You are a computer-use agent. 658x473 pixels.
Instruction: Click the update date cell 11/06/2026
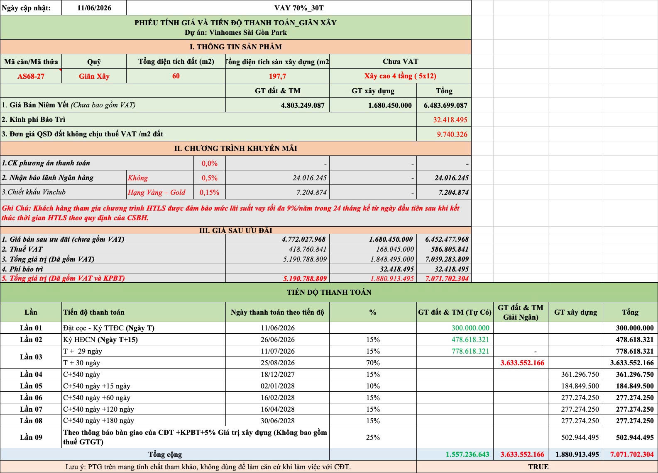point(94,8)
